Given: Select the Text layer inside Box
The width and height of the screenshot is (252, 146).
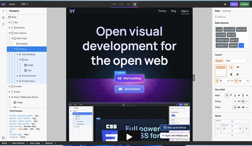Looking at the screenshot, I should point(28,70).
